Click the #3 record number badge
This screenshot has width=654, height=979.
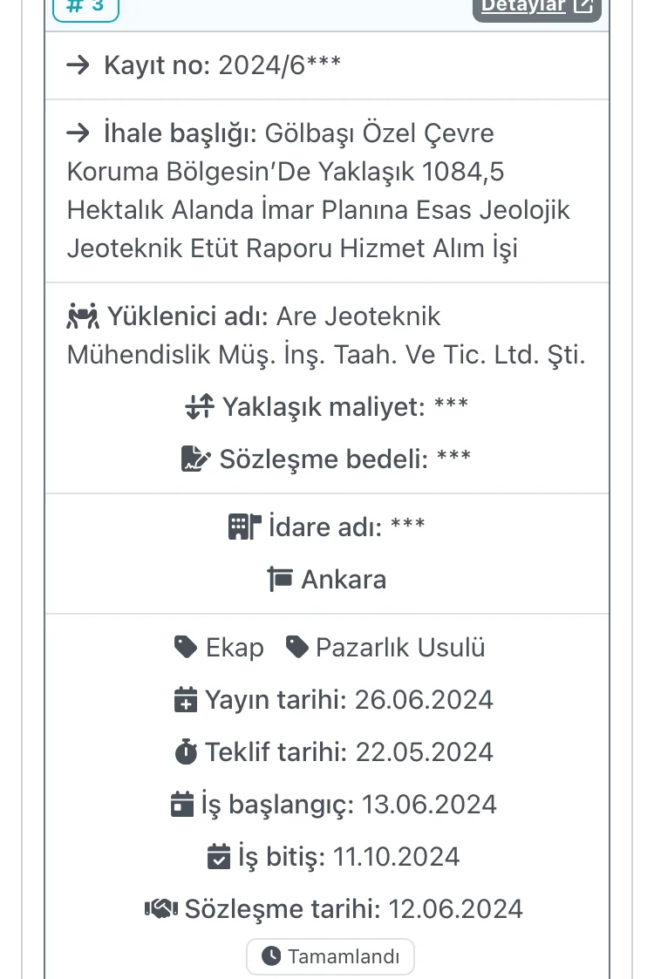click(85, 7)
